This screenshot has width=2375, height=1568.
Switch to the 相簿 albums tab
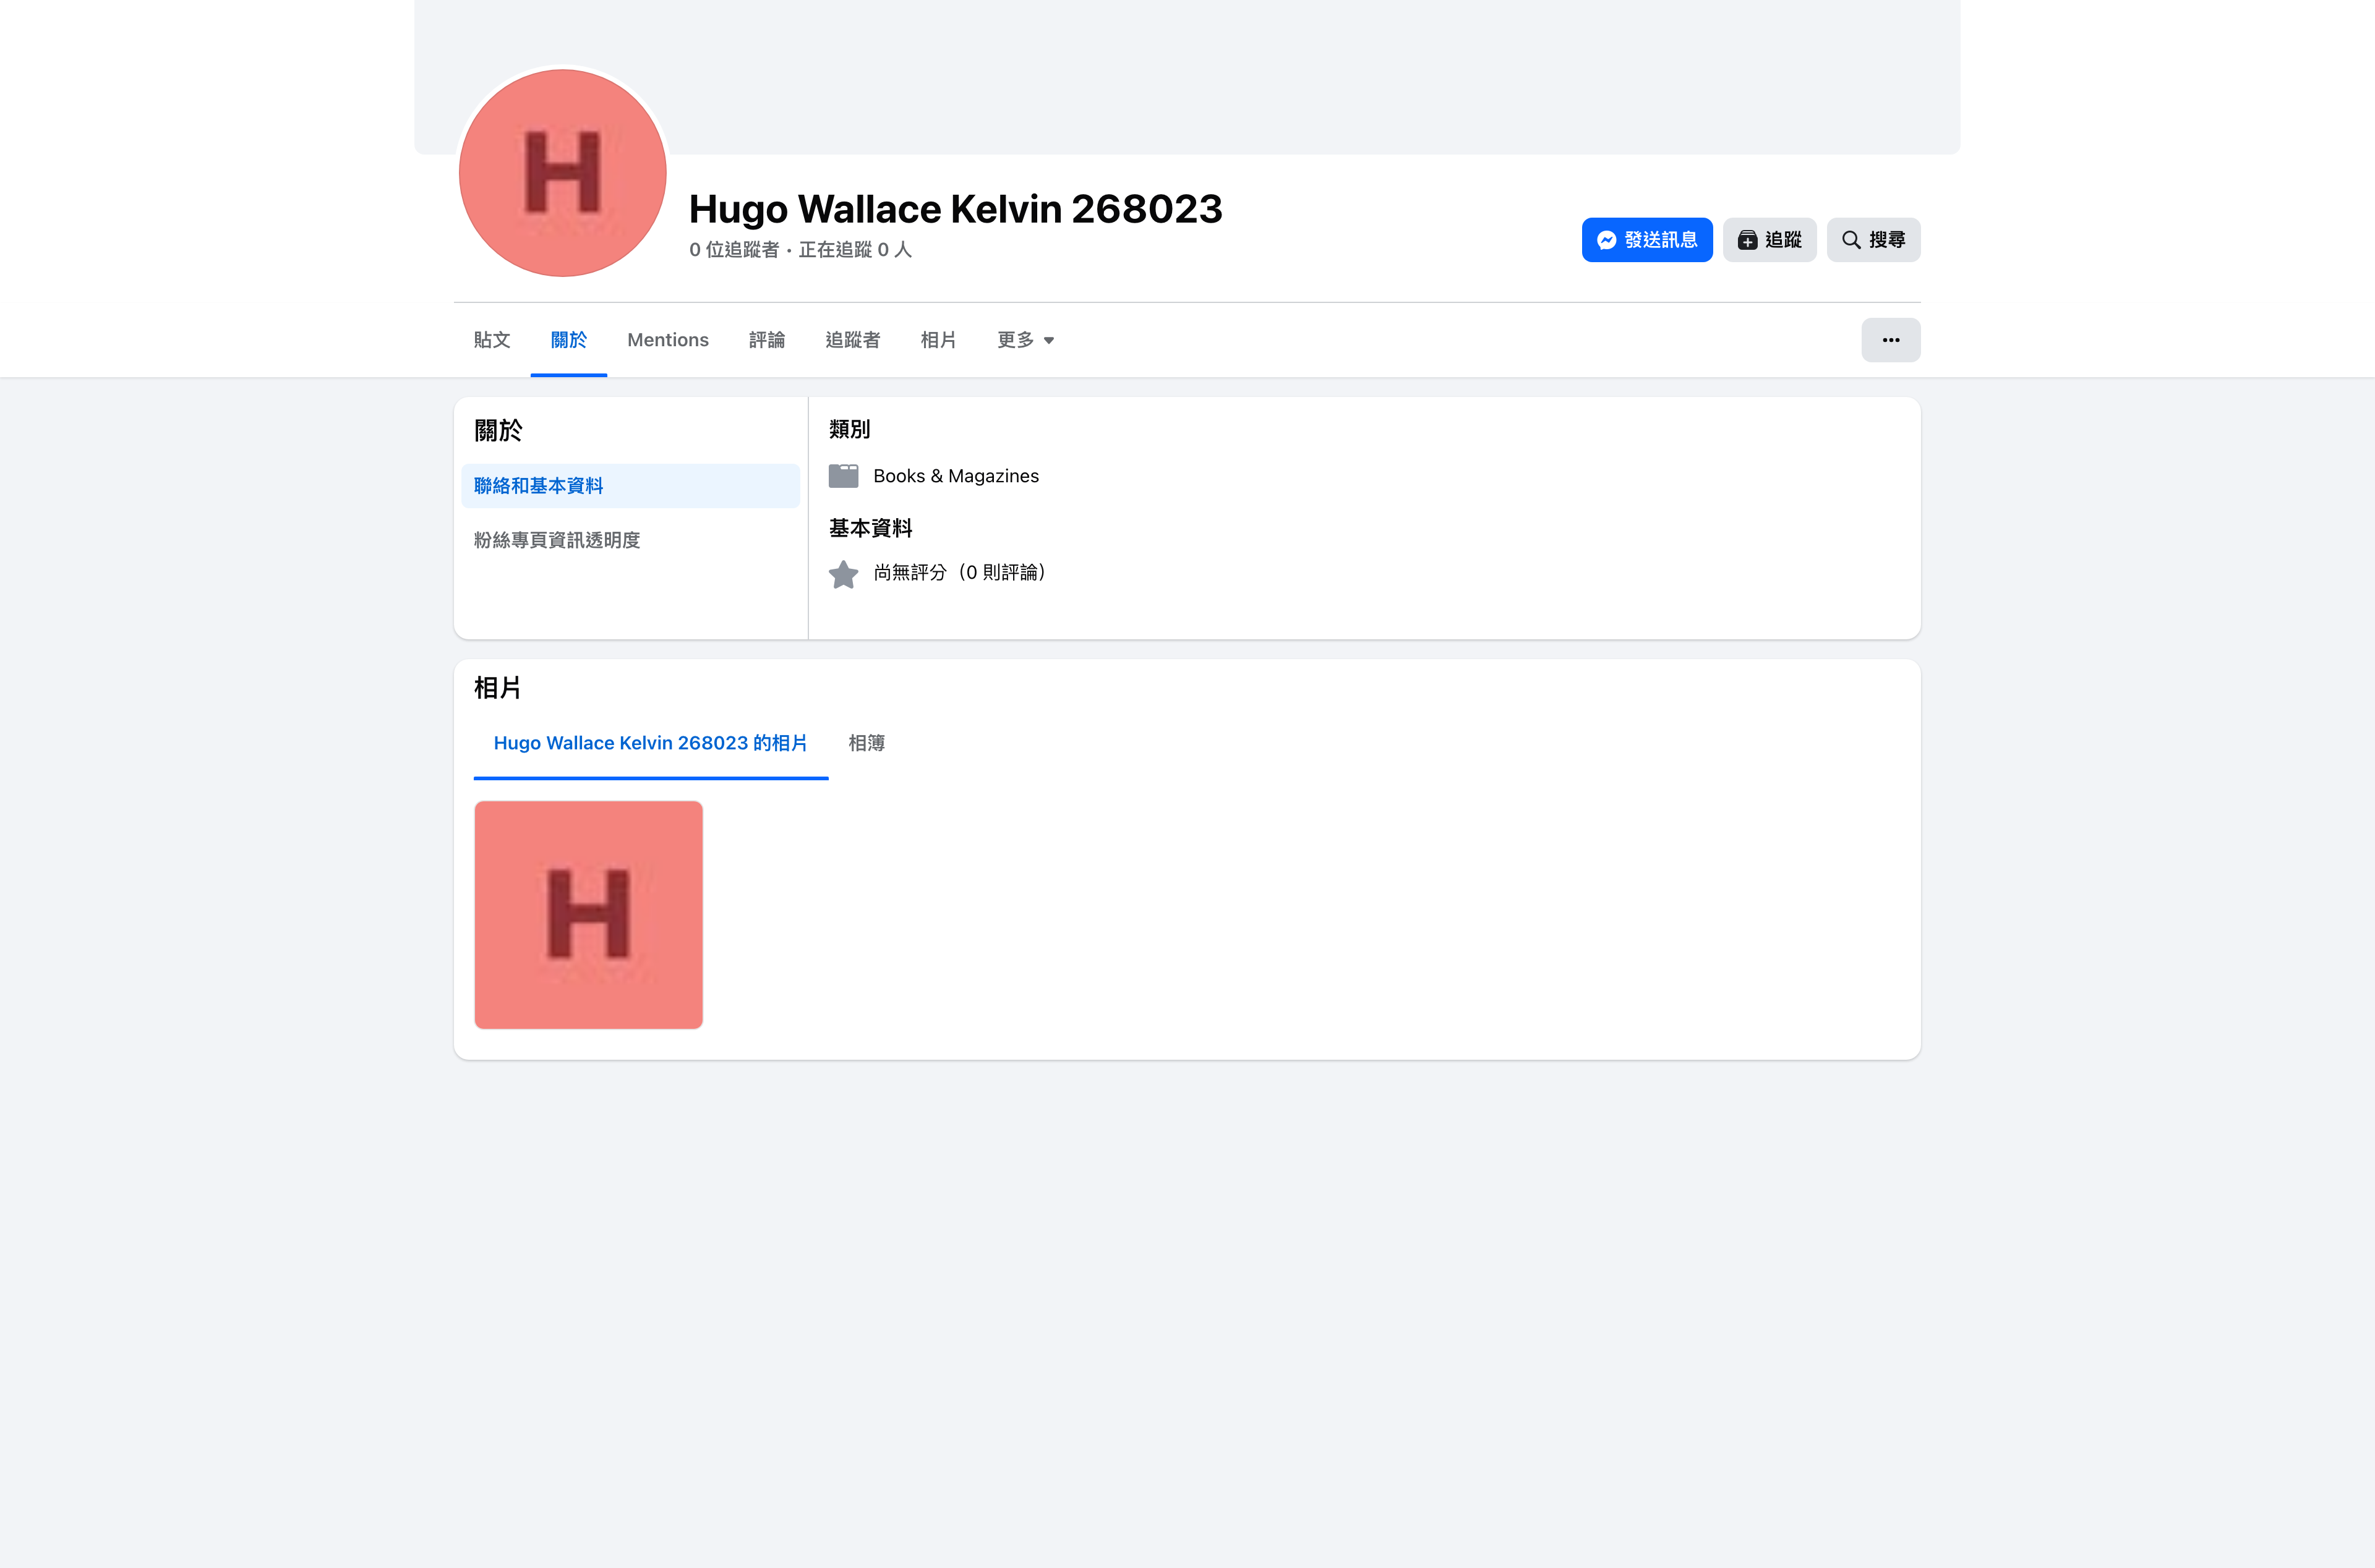866,743
